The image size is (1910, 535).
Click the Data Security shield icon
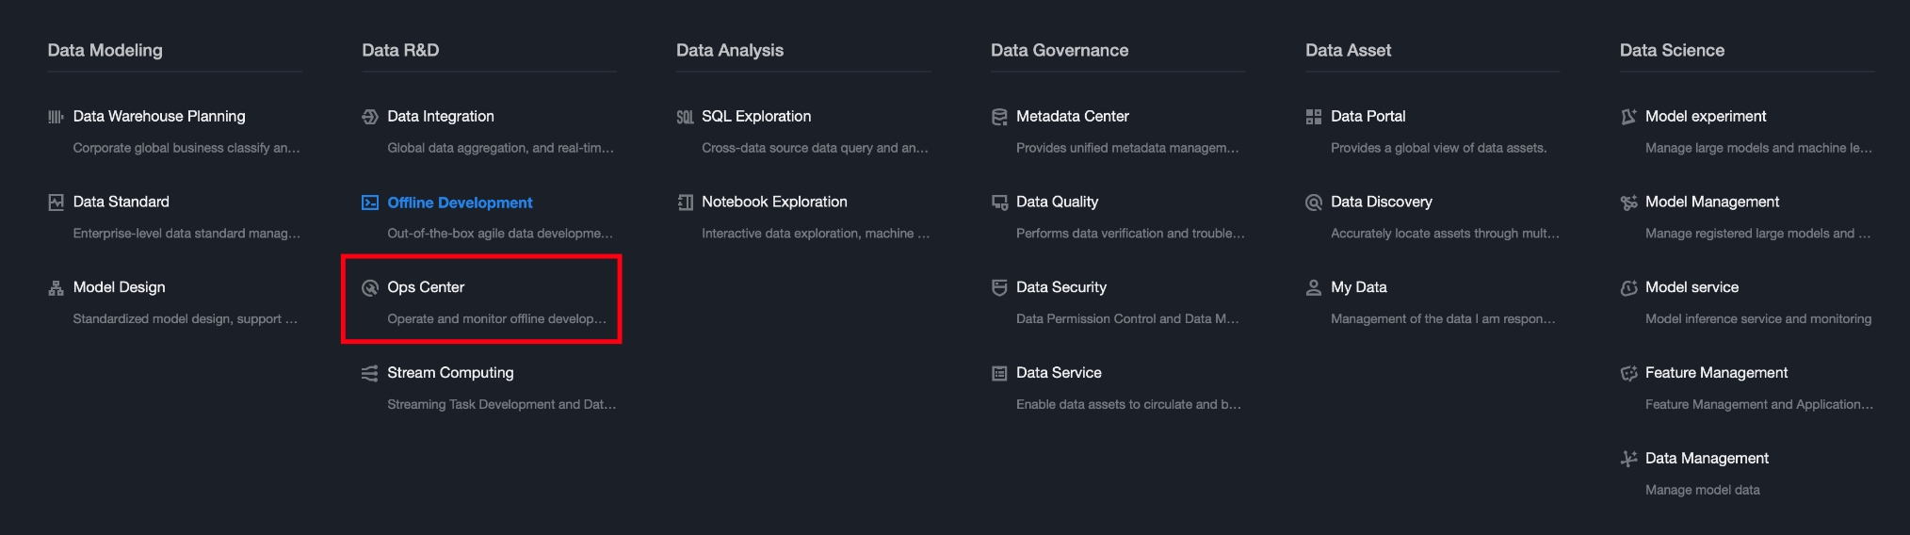[999, 287]
